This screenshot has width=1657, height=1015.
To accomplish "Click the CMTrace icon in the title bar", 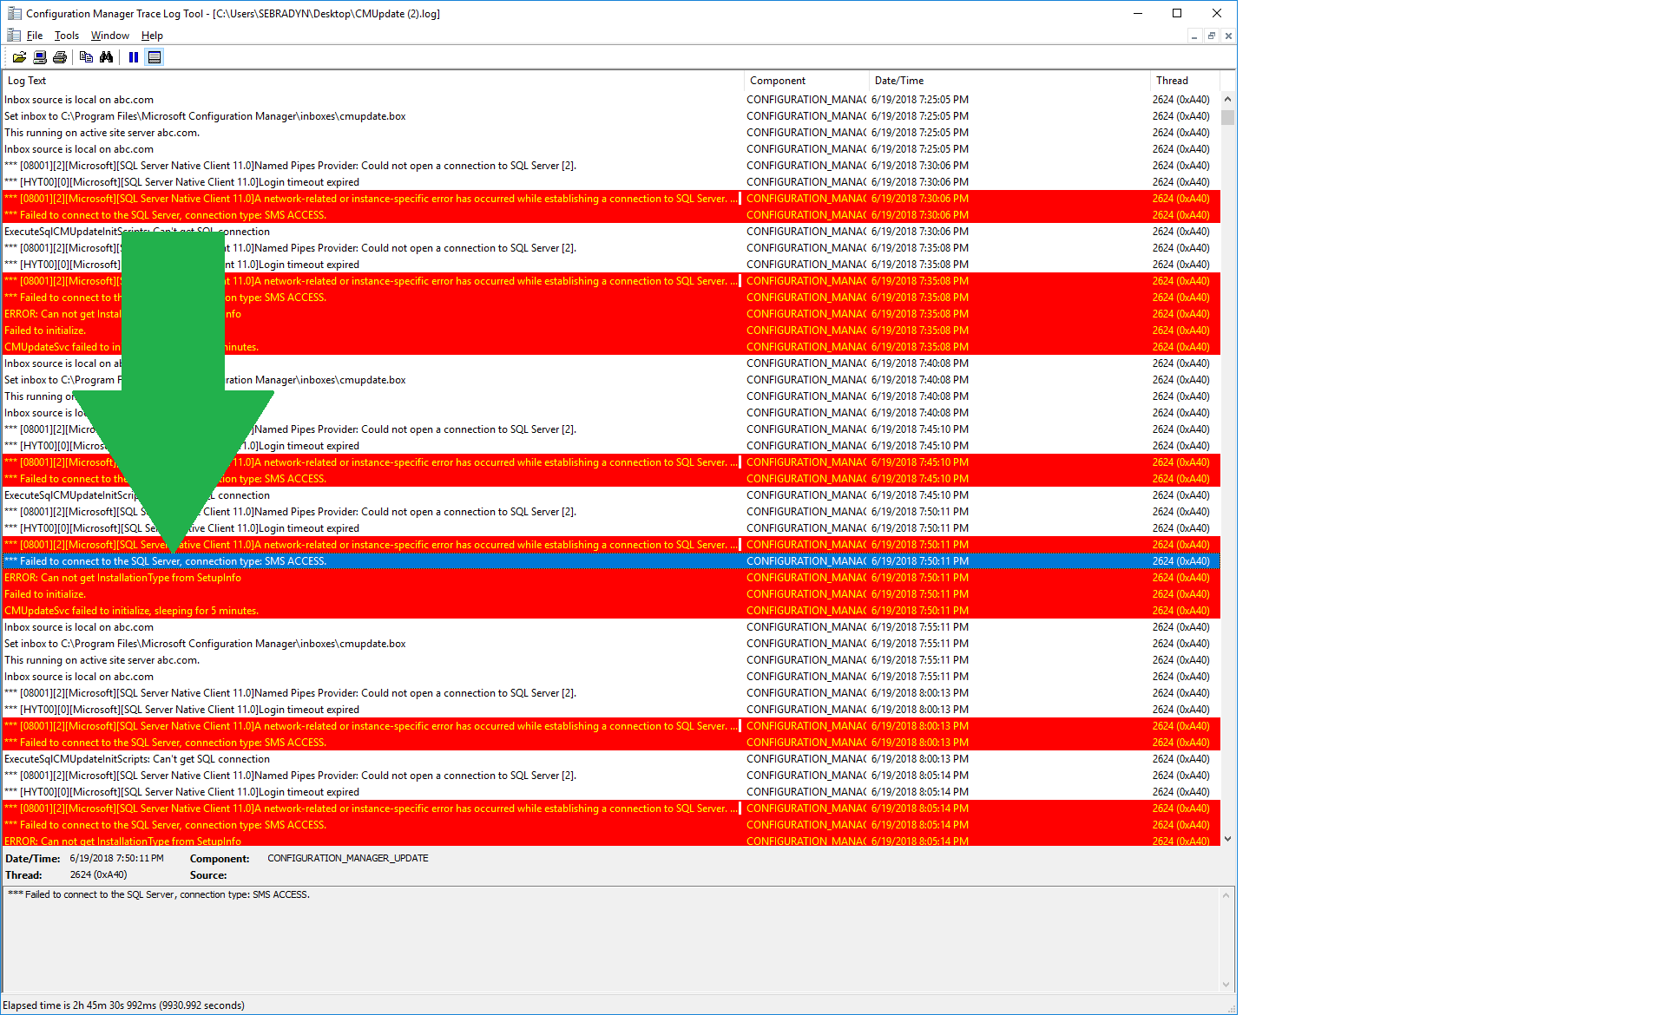I will (x=14, y=13).
